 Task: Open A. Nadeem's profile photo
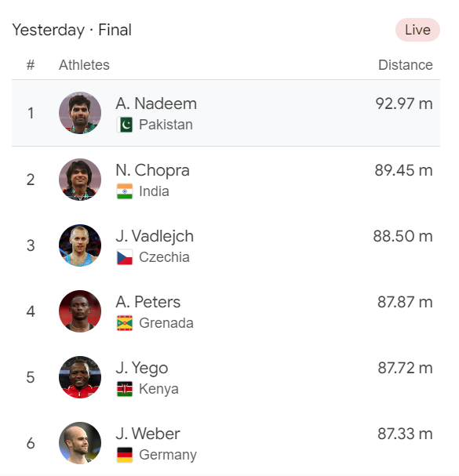pos(80,113)
